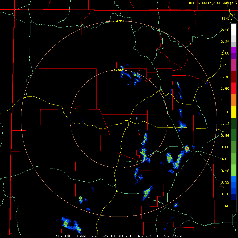The height and width of the screenshot is (238, 238).
Task: Click the 0.64 legend value
Action: [225, 159]
